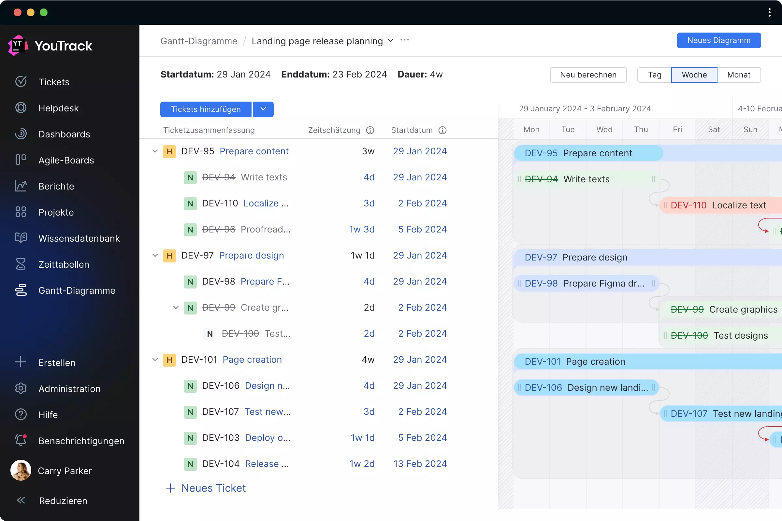Switch to the Monat view

[x=739, y=75]
